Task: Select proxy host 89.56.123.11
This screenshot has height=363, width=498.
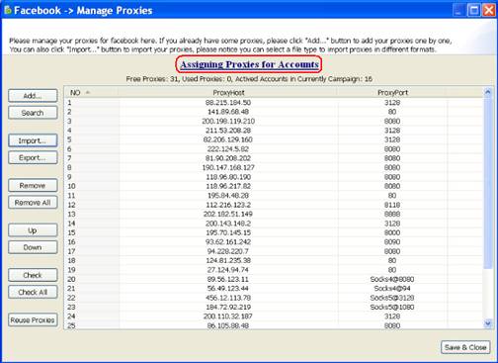Action: (228, 279)
